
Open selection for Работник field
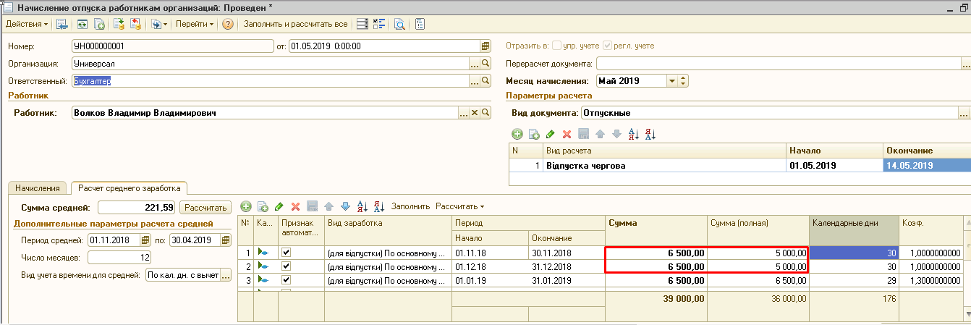point(465,113)
